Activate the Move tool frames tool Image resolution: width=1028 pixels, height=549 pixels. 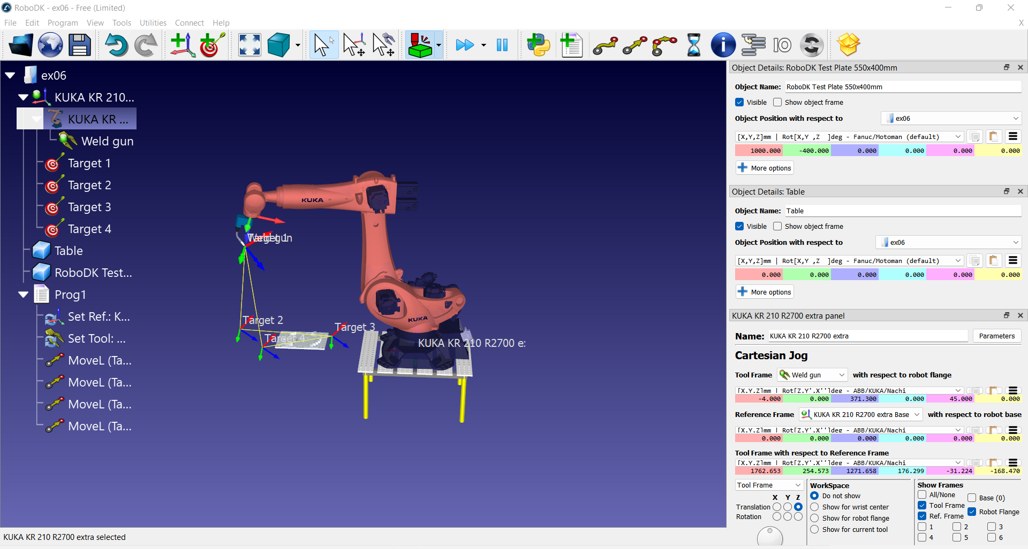coord(383,45)
